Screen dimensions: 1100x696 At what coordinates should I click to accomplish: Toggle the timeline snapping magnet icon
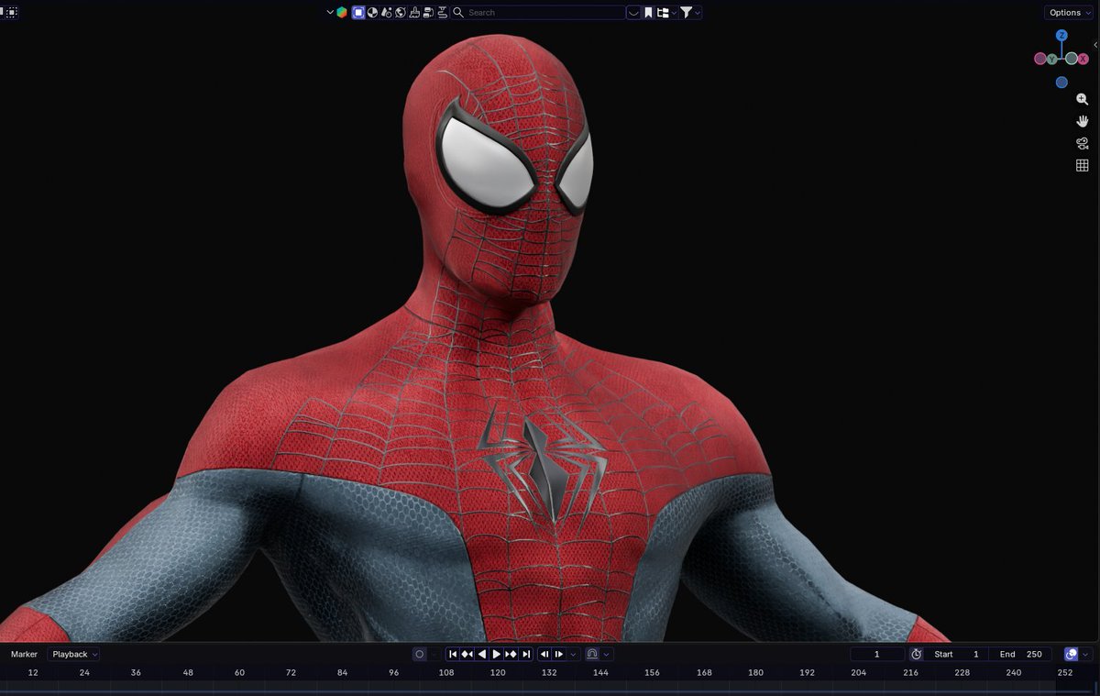point(592,654)
